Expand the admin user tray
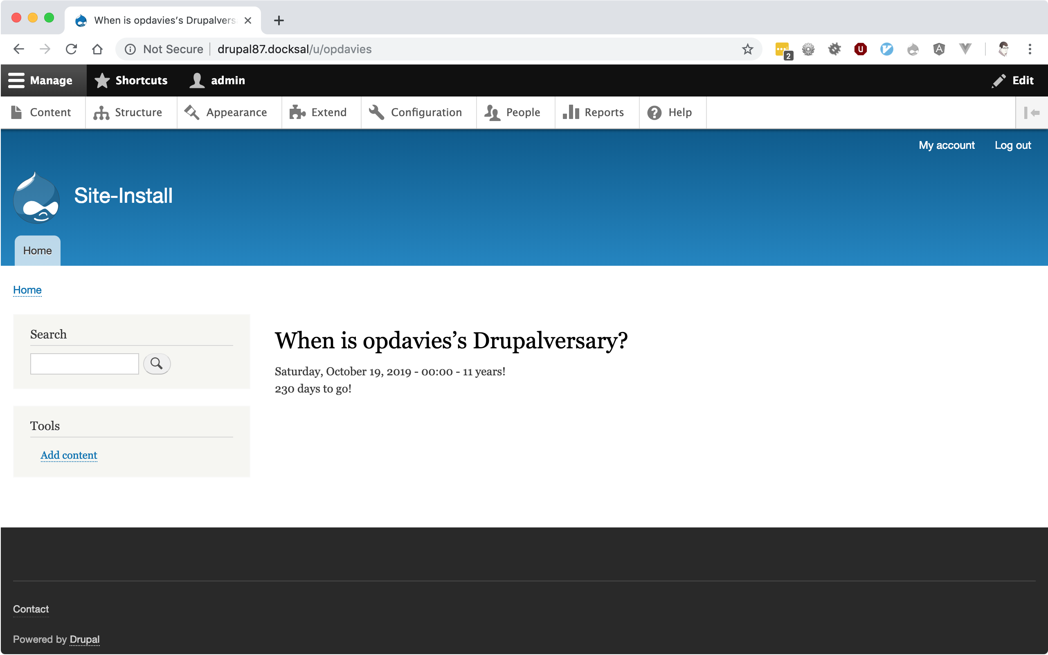 (218, 81)
